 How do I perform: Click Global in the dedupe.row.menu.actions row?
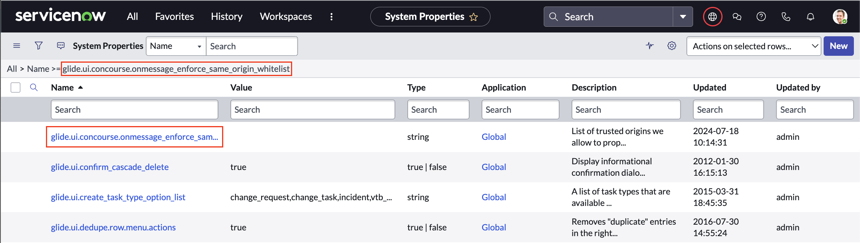494,227
